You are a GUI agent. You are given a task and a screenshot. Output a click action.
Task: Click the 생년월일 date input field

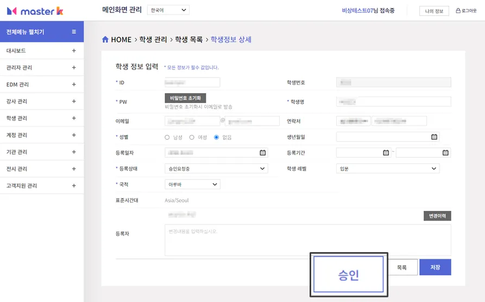[388, 137]
